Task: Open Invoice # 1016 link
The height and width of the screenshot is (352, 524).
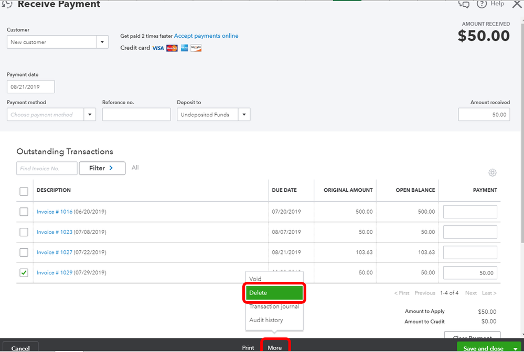Action: click(55, 212)
